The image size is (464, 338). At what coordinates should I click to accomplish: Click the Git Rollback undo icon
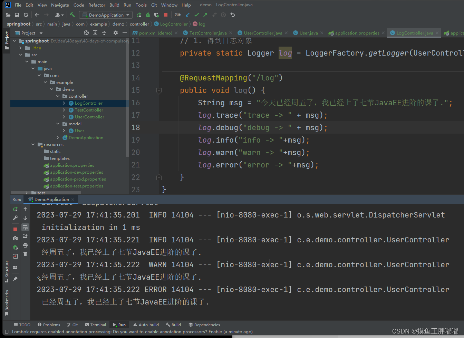(233, 15)
